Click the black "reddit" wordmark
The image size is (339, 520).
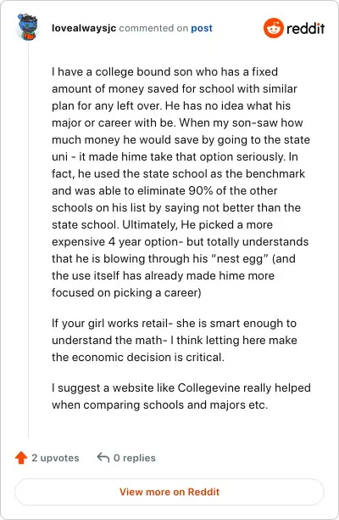click(x=305, y=28)
